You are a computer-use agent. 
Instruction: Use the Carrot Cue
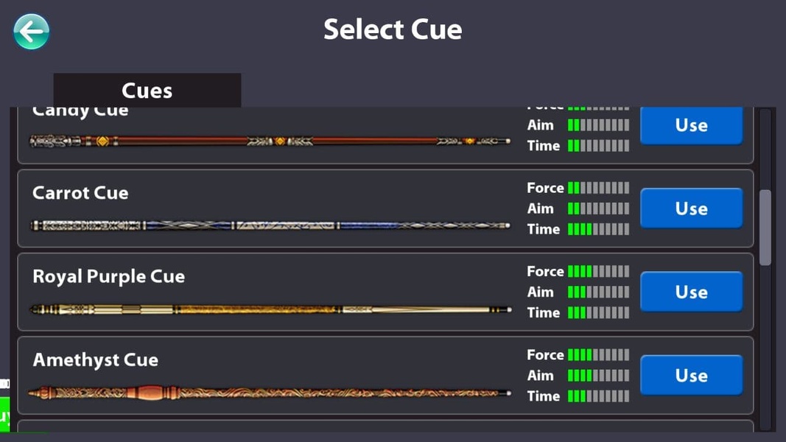point(691,208)
